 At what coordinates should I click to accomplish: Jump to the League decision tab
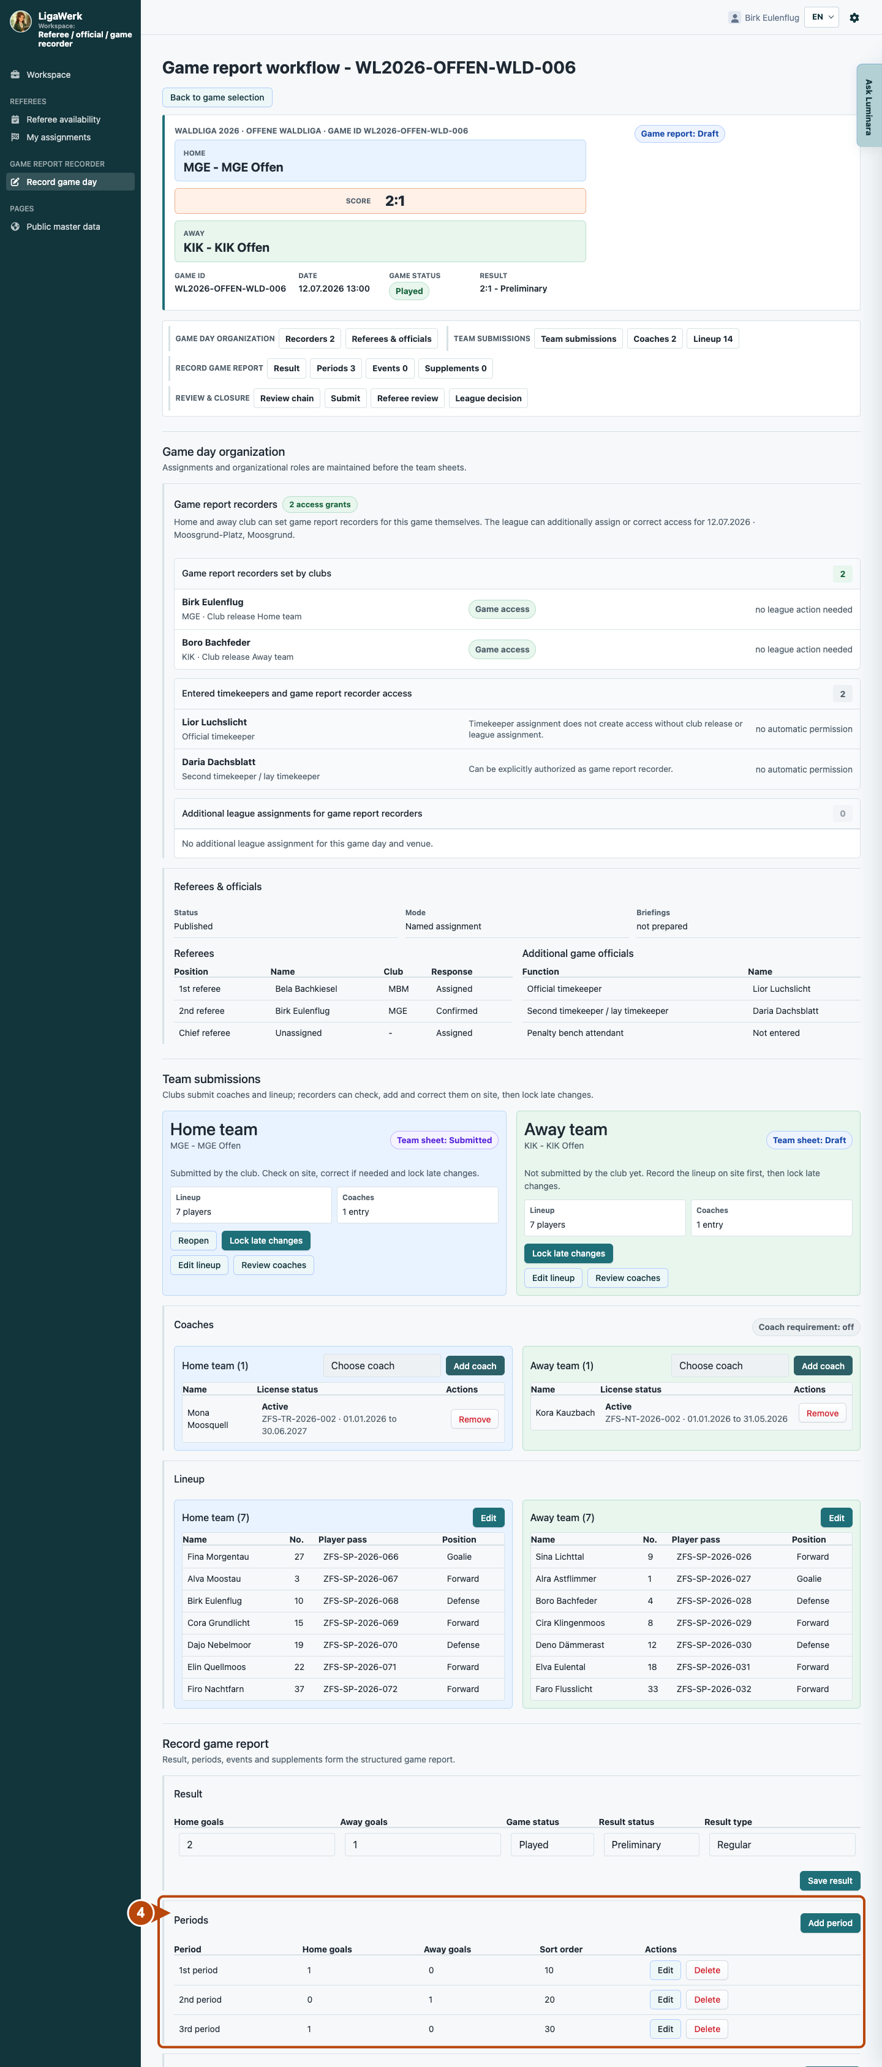tap(488, 398)
